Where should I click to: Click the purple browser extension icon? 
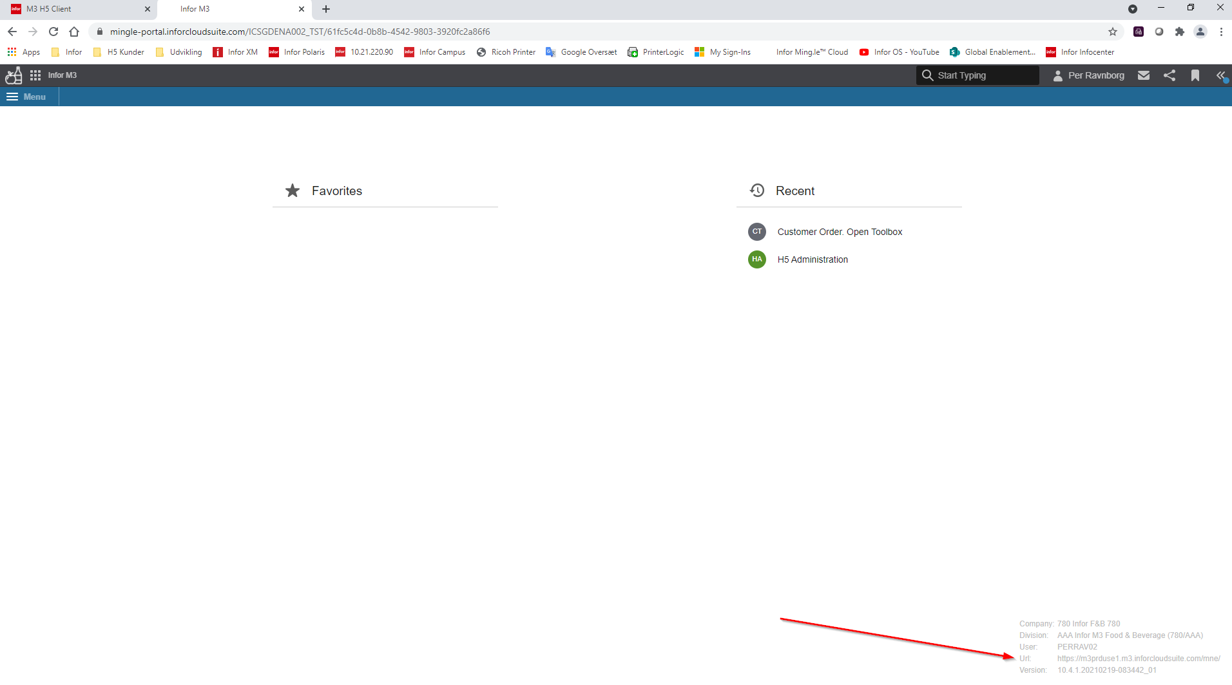pyautogui.click(x=1139, y=32)
